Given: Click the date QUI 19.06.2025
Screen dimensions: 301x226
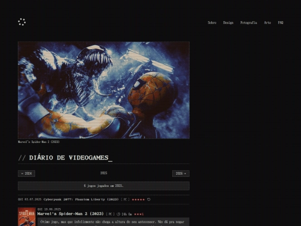Looking at the screenshot, I should (x=49, y=209).
